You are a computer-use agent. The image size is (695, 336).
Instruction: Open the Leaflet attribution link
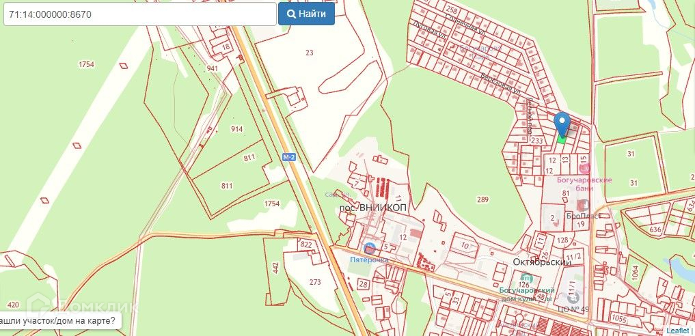[677, 331]
